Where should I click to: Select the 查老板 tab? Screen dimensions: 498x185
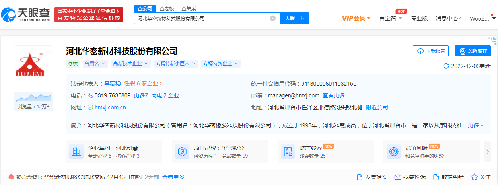click(167, 8)
